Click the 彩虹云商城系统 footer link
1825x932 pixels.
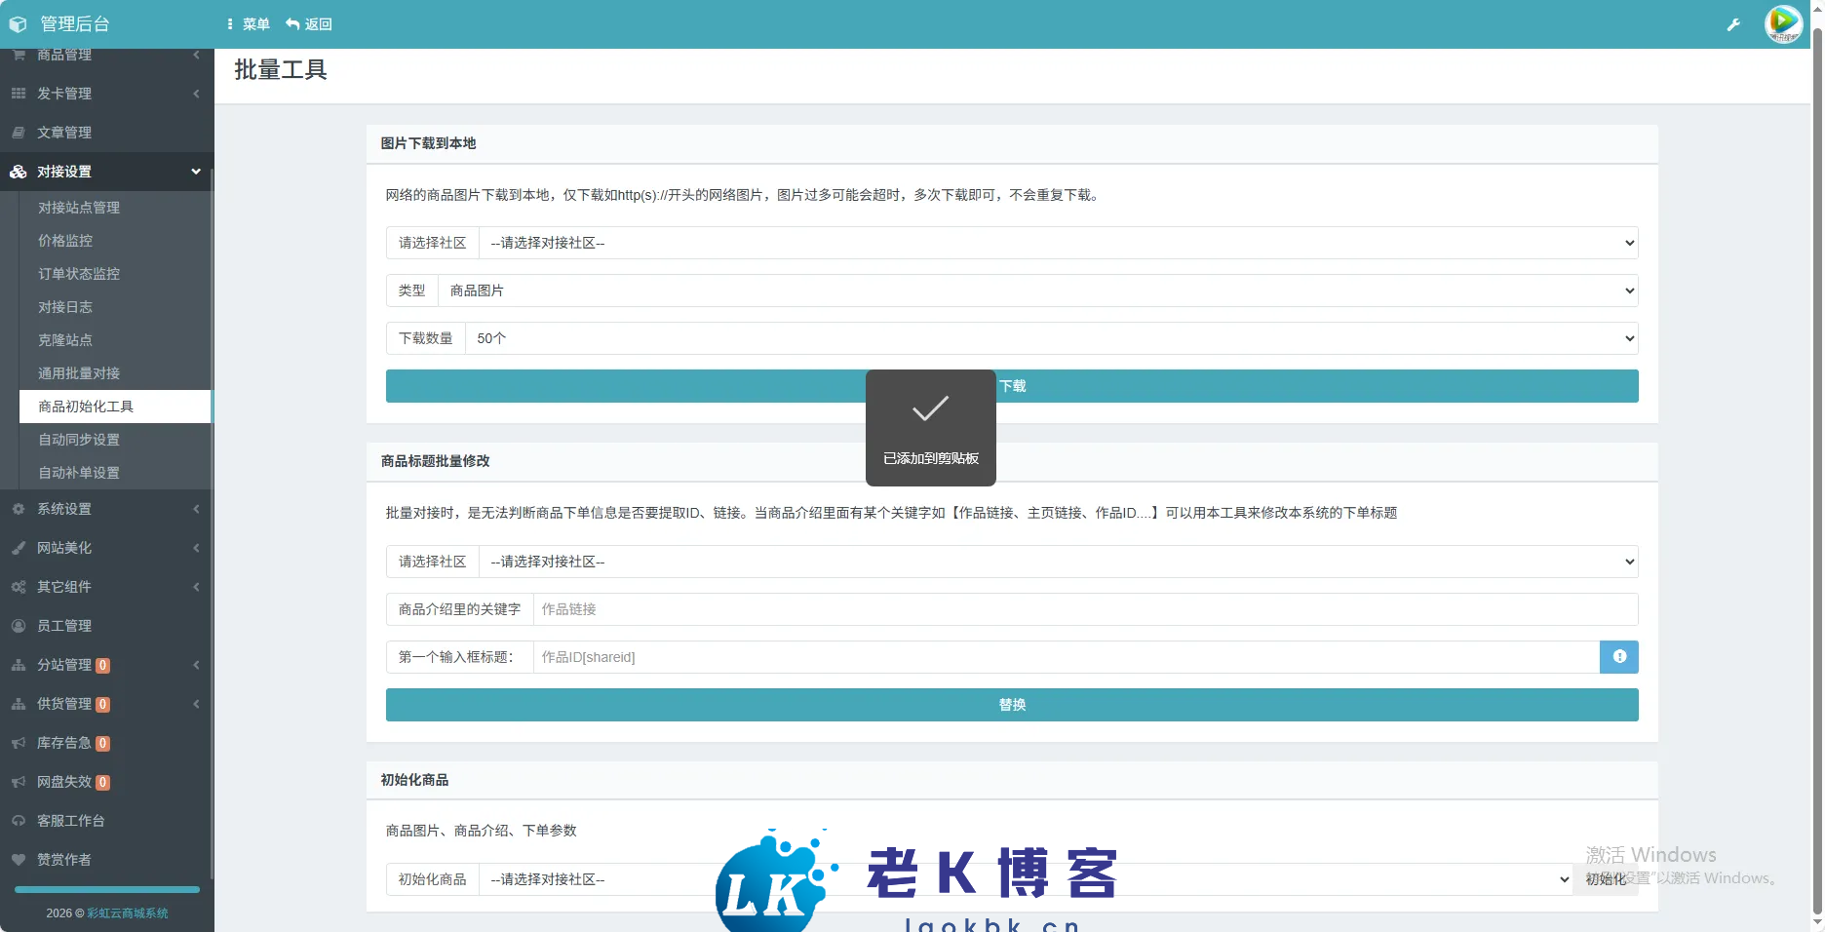[x=128, y=913]
